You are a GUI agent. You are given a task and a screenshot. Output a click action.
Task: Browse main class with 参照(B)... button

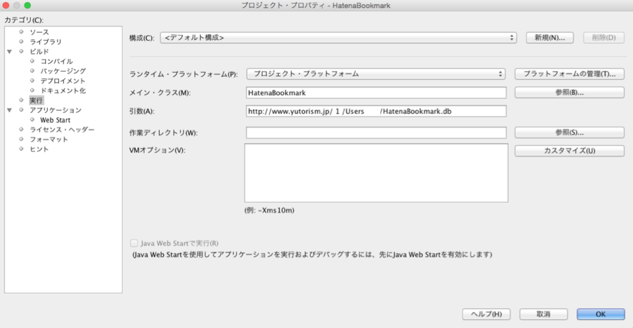[569, 92]
